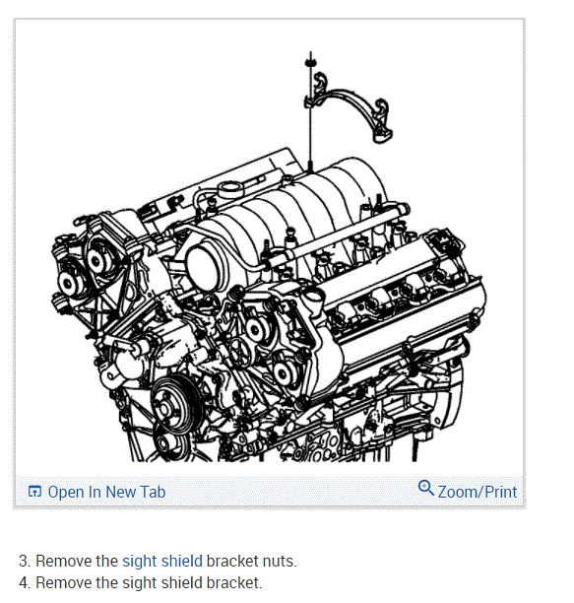This screenshot has width=574, height=603.
Task: Select the step 3 text ending in bracket nuts
Action: [x=158, y=561]
